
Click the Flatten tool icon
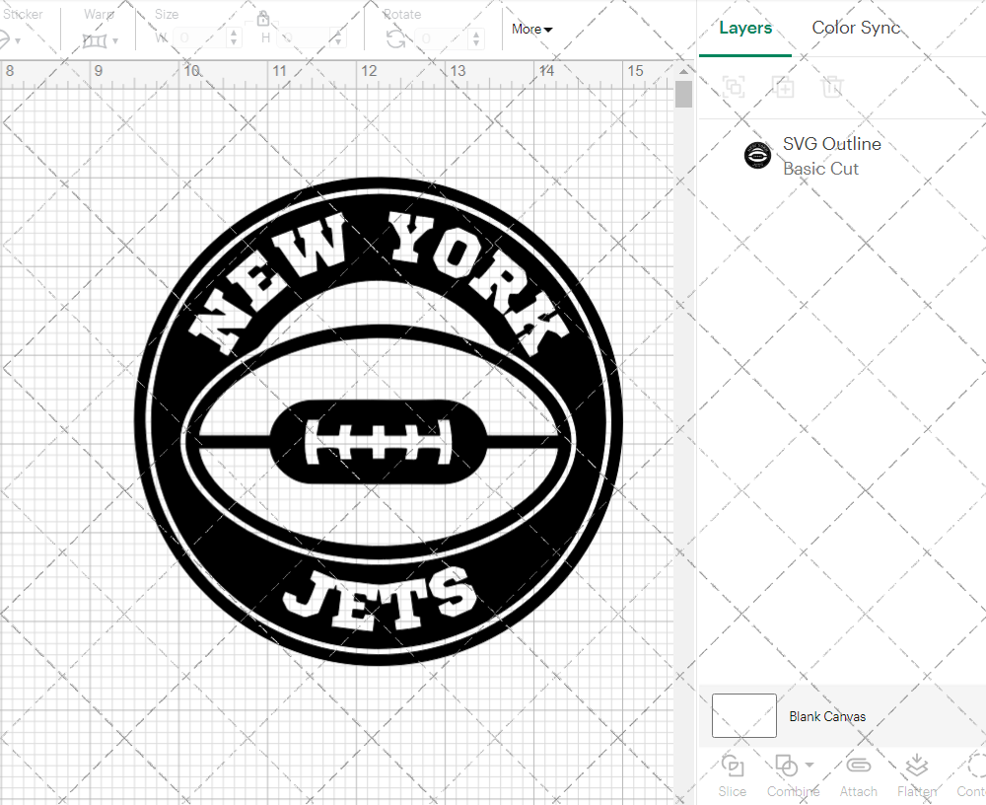point(916,767)
